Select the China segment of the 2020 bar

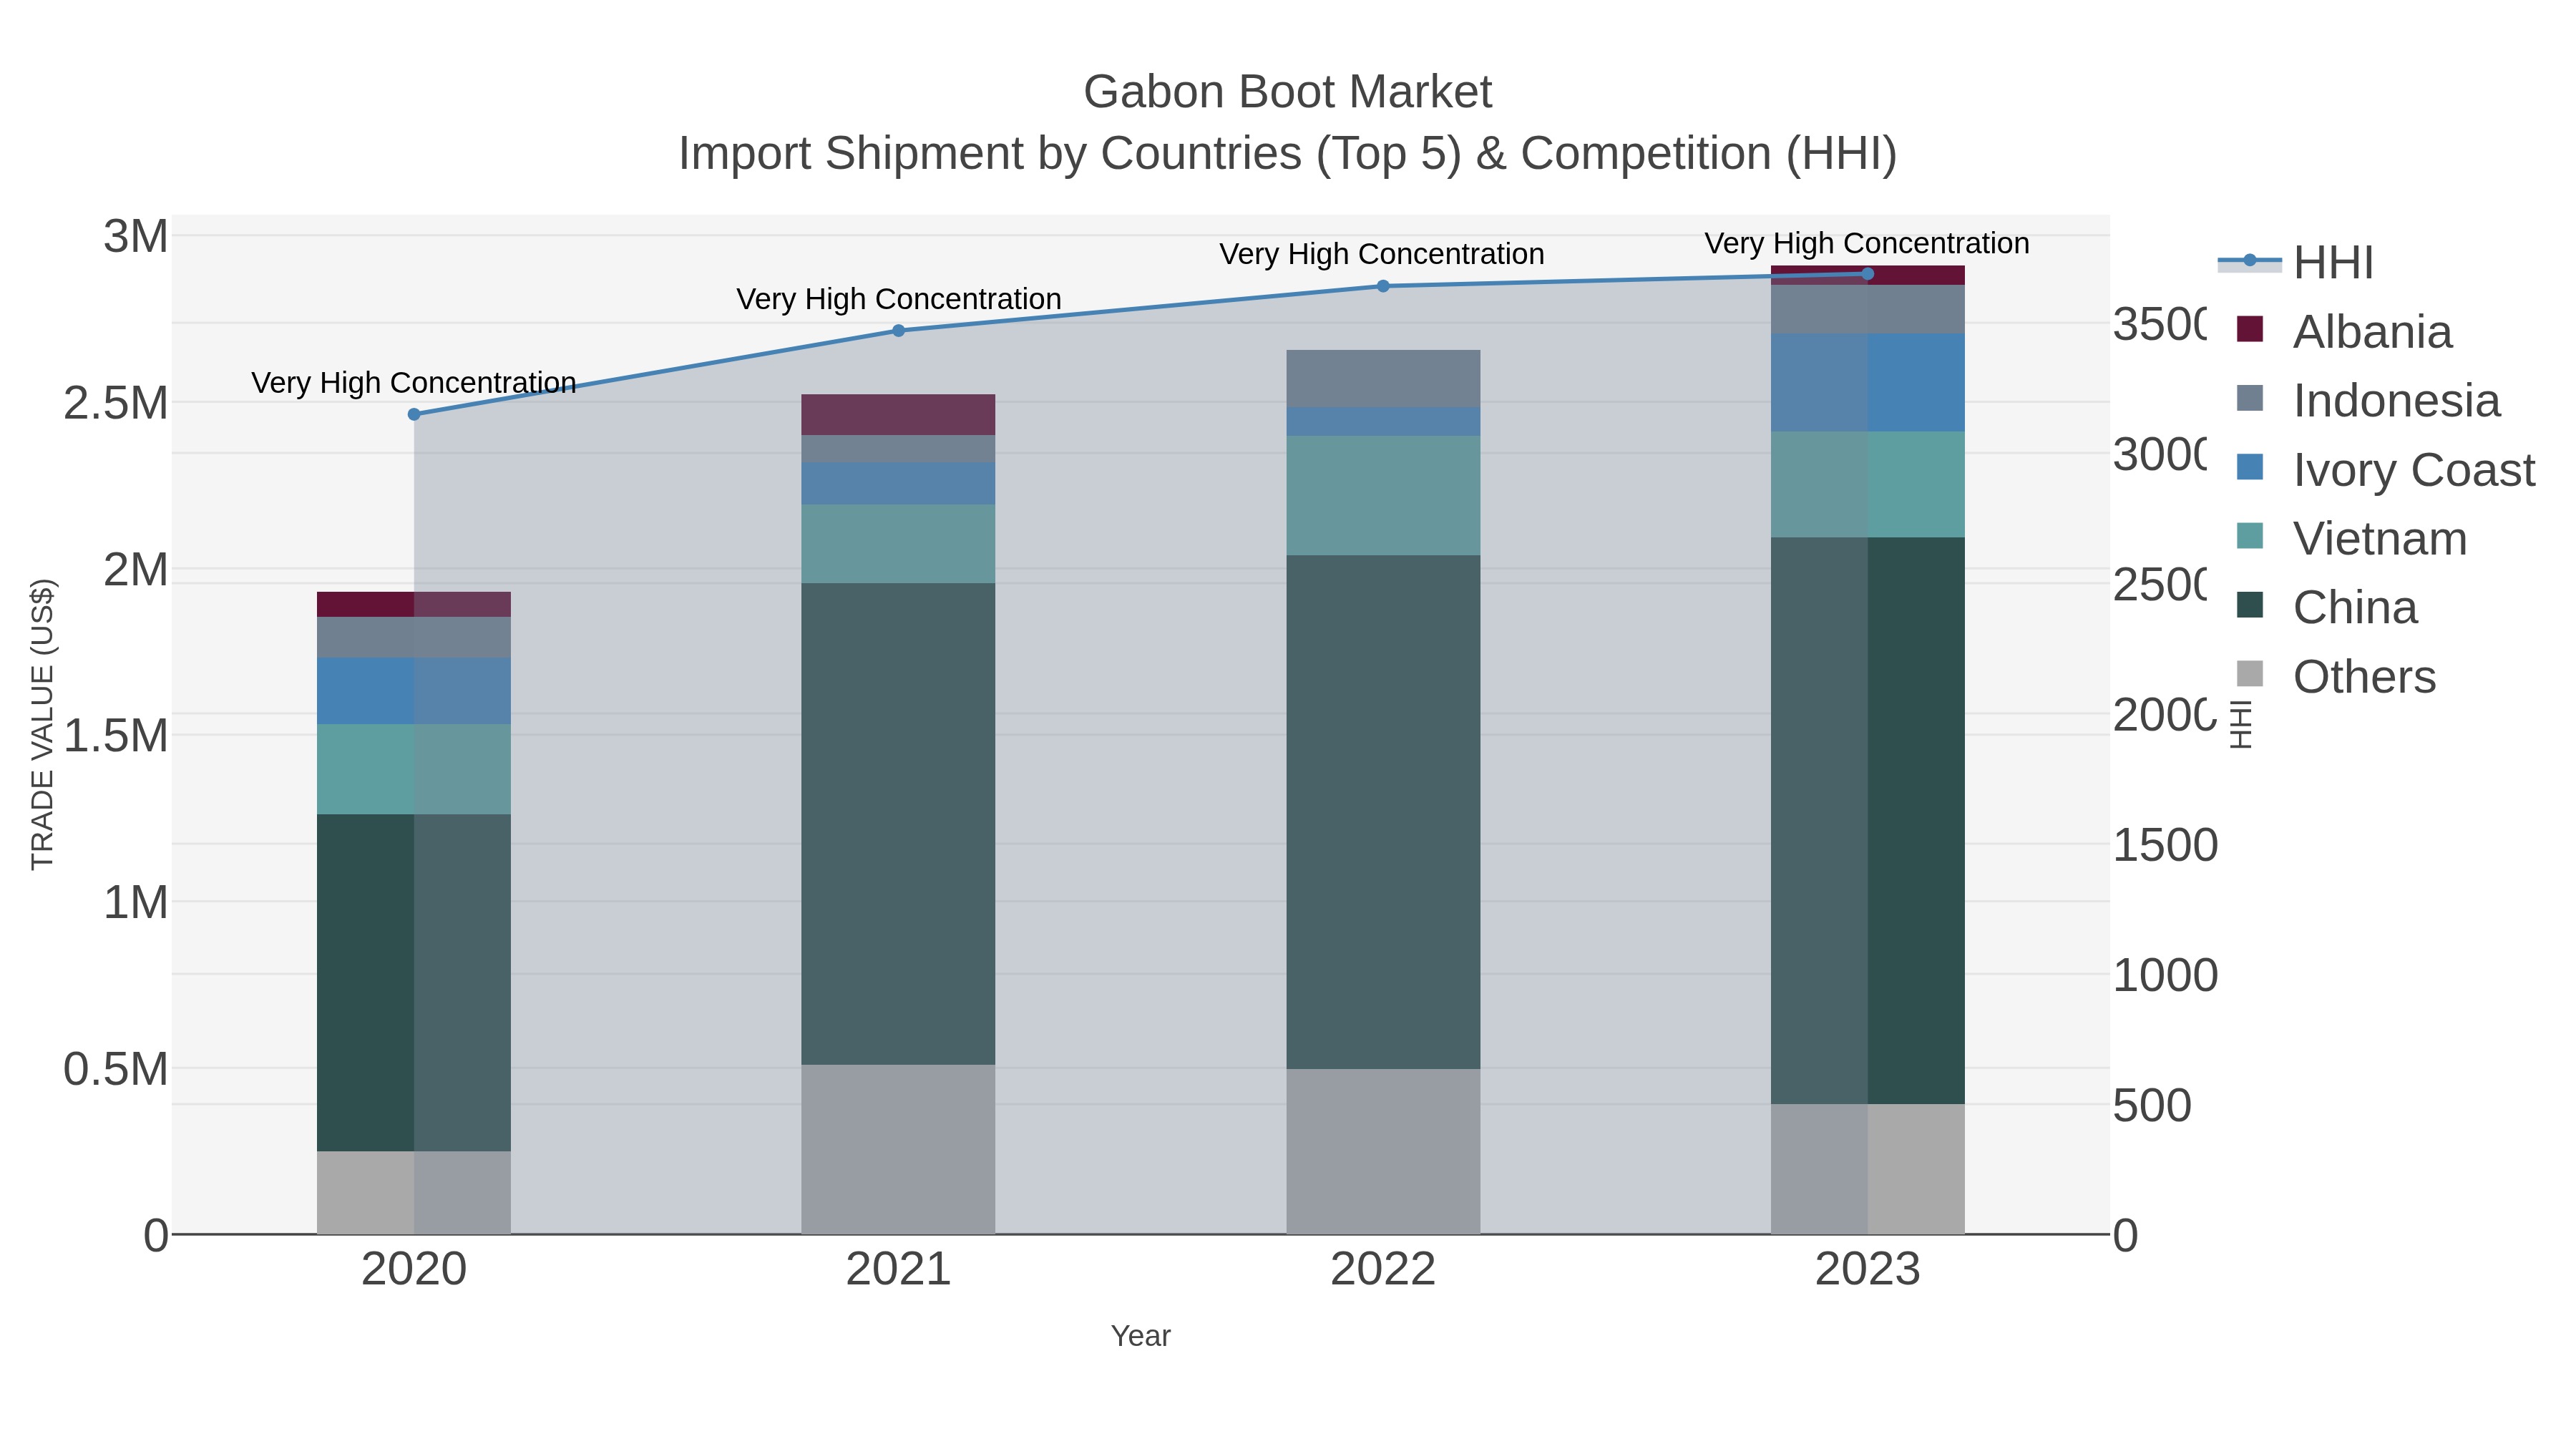(414, 983)
